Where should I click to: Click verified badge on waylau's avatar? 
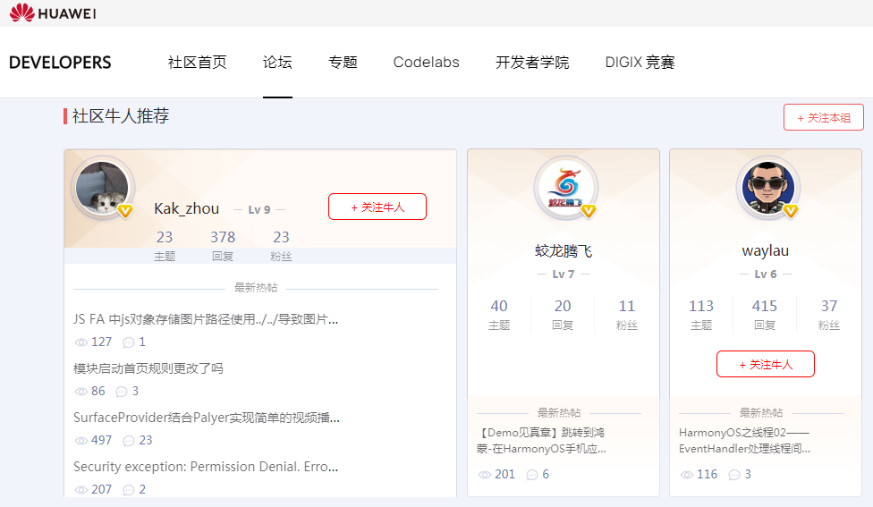(x=791, y=211)
